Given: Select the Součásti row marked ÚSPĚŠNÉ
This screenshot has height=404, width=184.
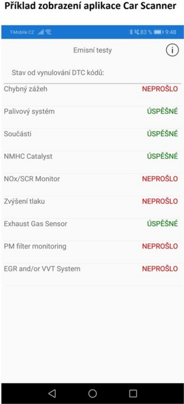Looking at the screenshot, I should [92, 134].
